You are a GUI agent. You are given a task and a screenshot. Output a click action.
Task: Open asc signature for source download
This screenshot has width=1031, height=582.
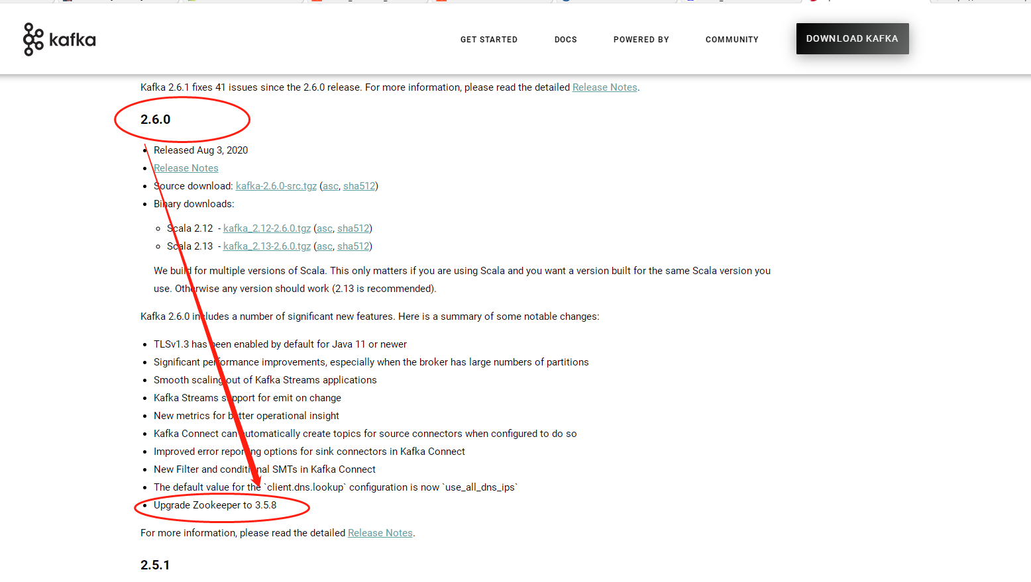(x=331, y=186)
